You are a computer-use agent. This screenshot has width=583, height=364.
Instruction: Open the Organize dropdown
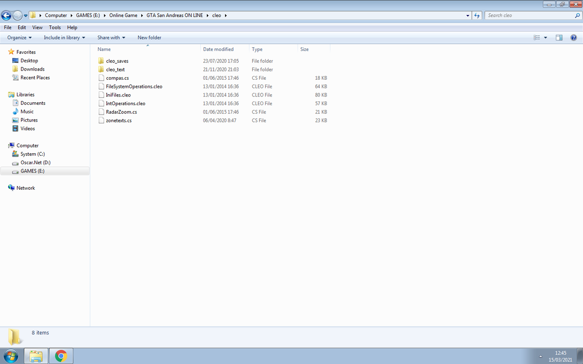pyautogui.click(x=20, y=38)
